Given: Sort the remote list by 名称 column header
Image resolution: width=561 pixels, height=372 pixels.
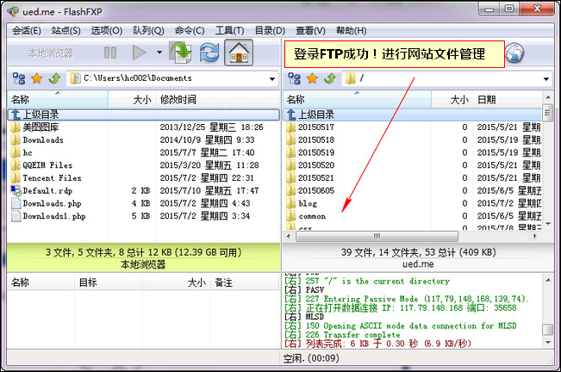Looking at the screenshot, I should (x=357, y=99).
